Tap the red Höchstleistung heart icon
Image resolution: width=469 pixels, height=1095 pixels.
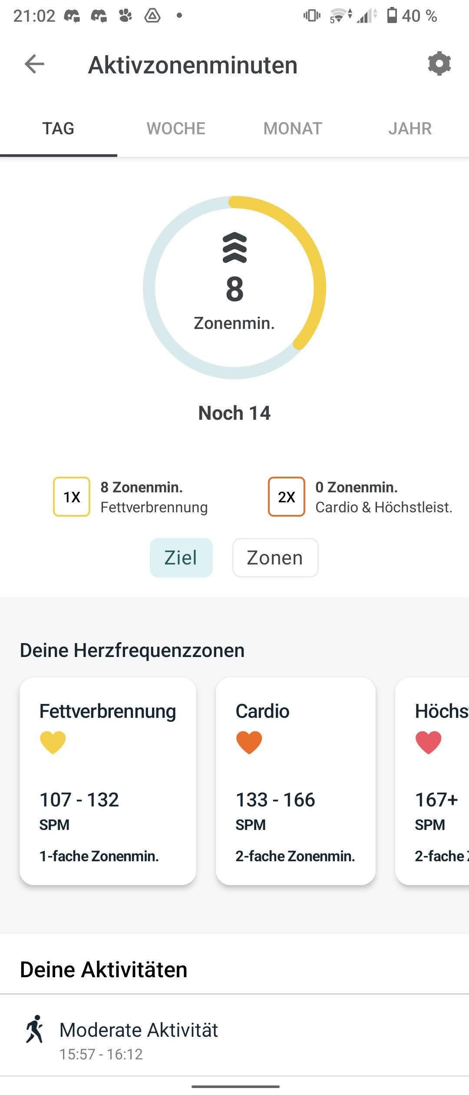click(428, 742)
